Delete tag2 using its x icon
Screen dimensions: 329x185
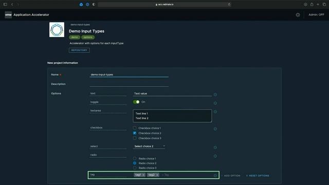click(157, 175)
